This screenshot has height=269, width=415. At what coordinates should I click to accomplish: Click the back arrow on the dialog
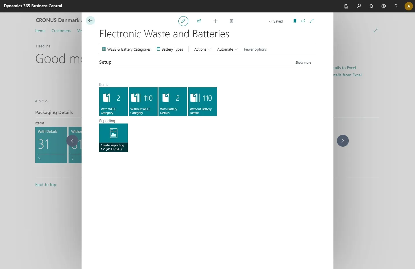pos(90,21)
